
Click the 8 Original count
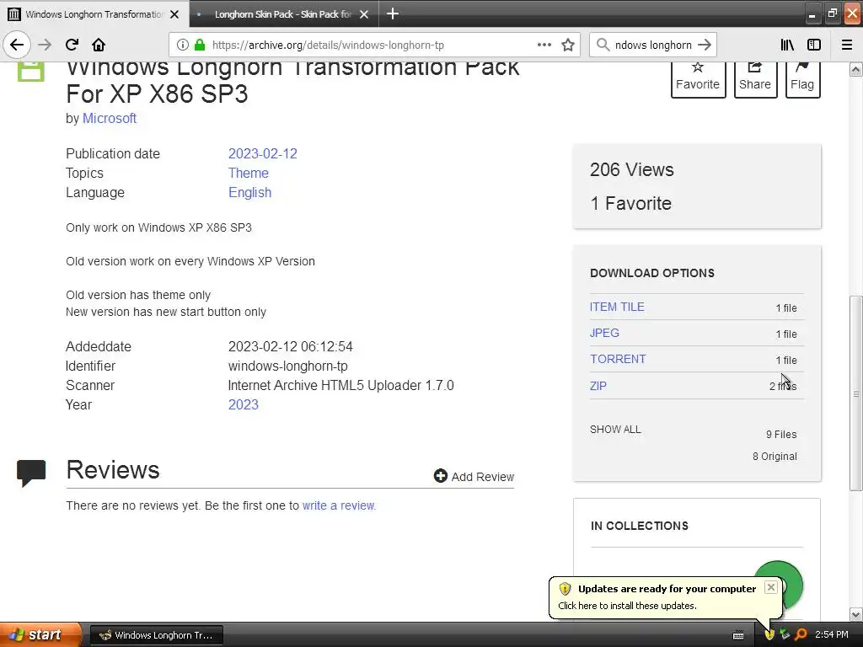775,457
